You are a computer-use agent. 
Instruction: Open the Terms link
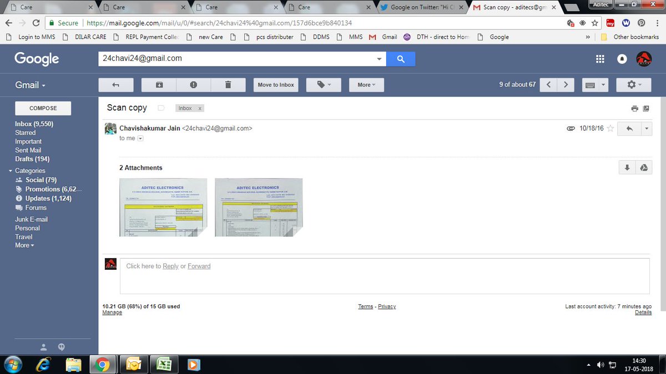(366, 306)
